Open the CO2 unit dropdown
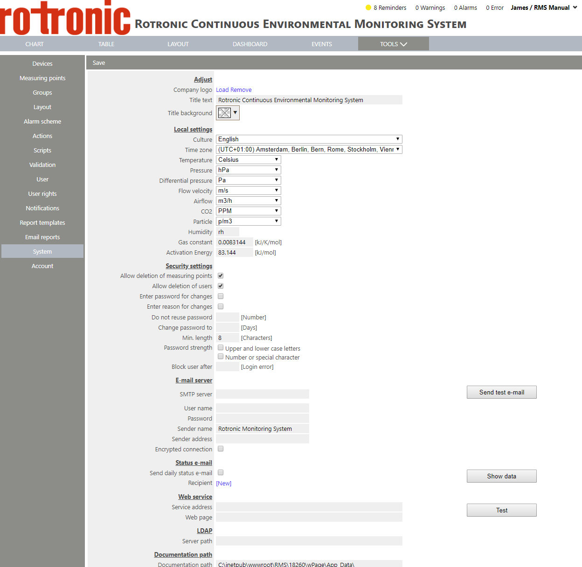Viewport: 582px width, 567px height. pyautogui.click(x=248, y=211)
